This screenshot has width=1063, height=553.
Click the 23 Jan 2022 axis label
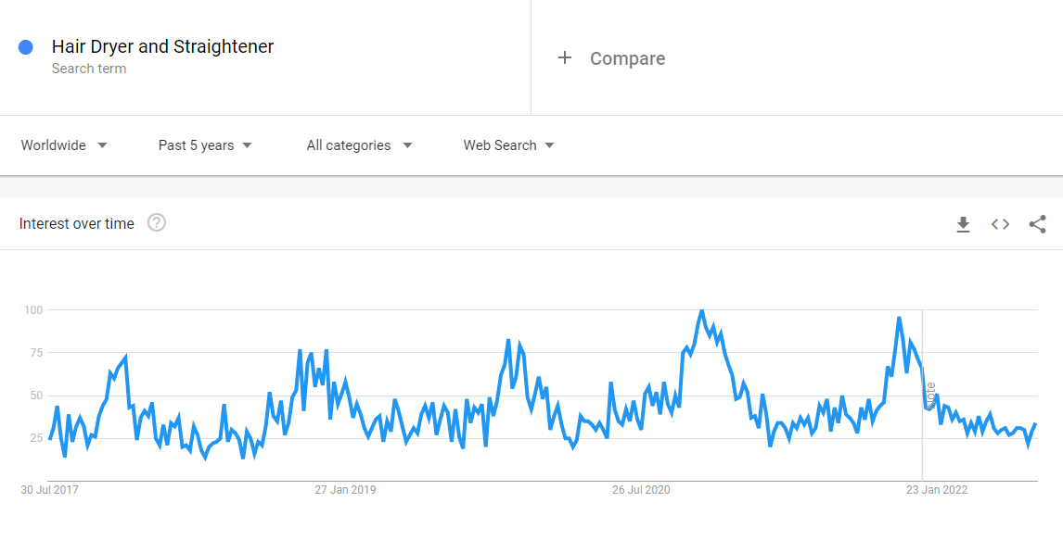tap(937, 490)
